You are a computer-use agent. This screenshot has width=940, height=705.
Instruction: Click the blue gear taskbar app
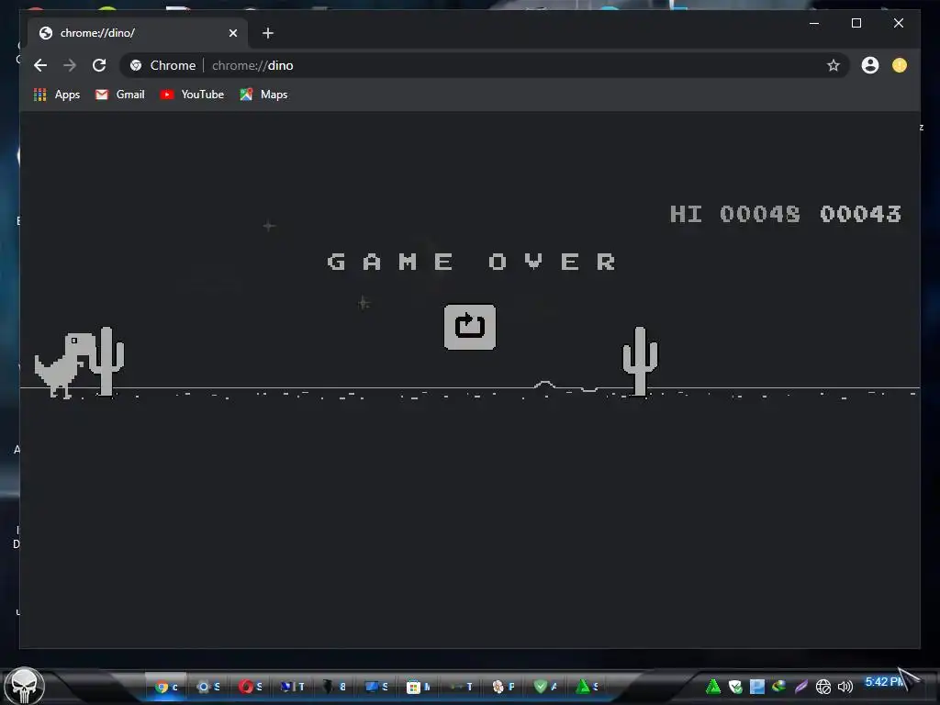point(208,687)
